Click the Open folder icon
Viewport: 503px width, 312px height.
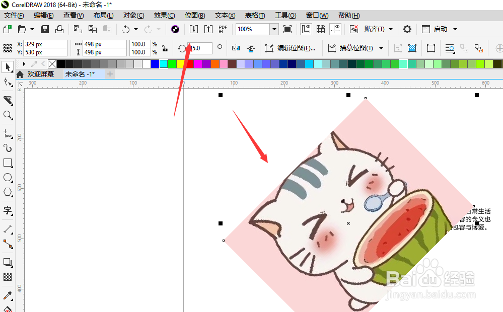(x=22, y=29)
